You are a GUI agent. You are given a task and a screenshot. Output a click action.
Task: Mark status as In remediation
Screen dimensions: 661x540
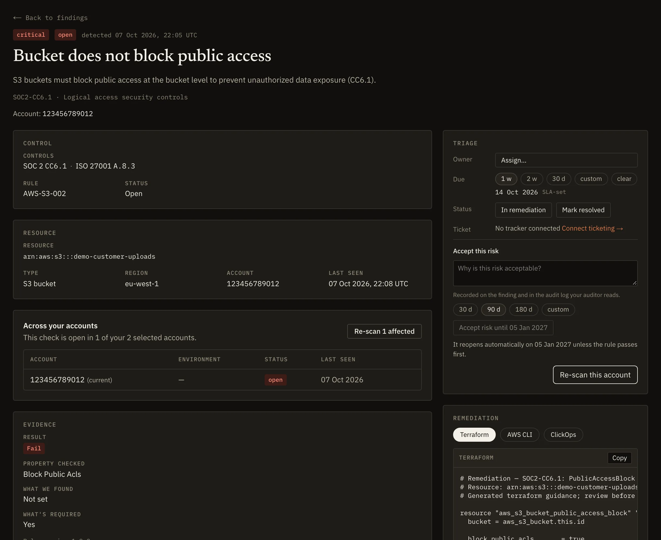click(x=523, y=210)
